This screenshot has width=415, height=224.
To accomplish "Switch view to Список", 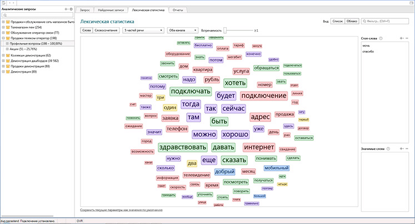I will (x=337, y=21).
